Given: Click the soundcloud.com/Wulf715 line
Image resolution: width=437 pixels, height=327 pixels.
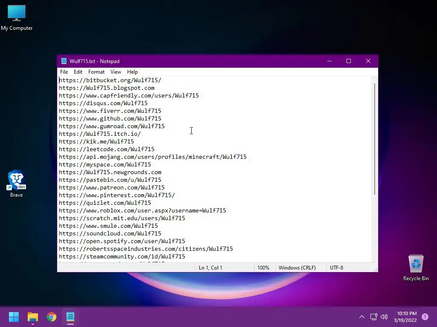Looking at the screenshot, I should click(x=110, y=233).
